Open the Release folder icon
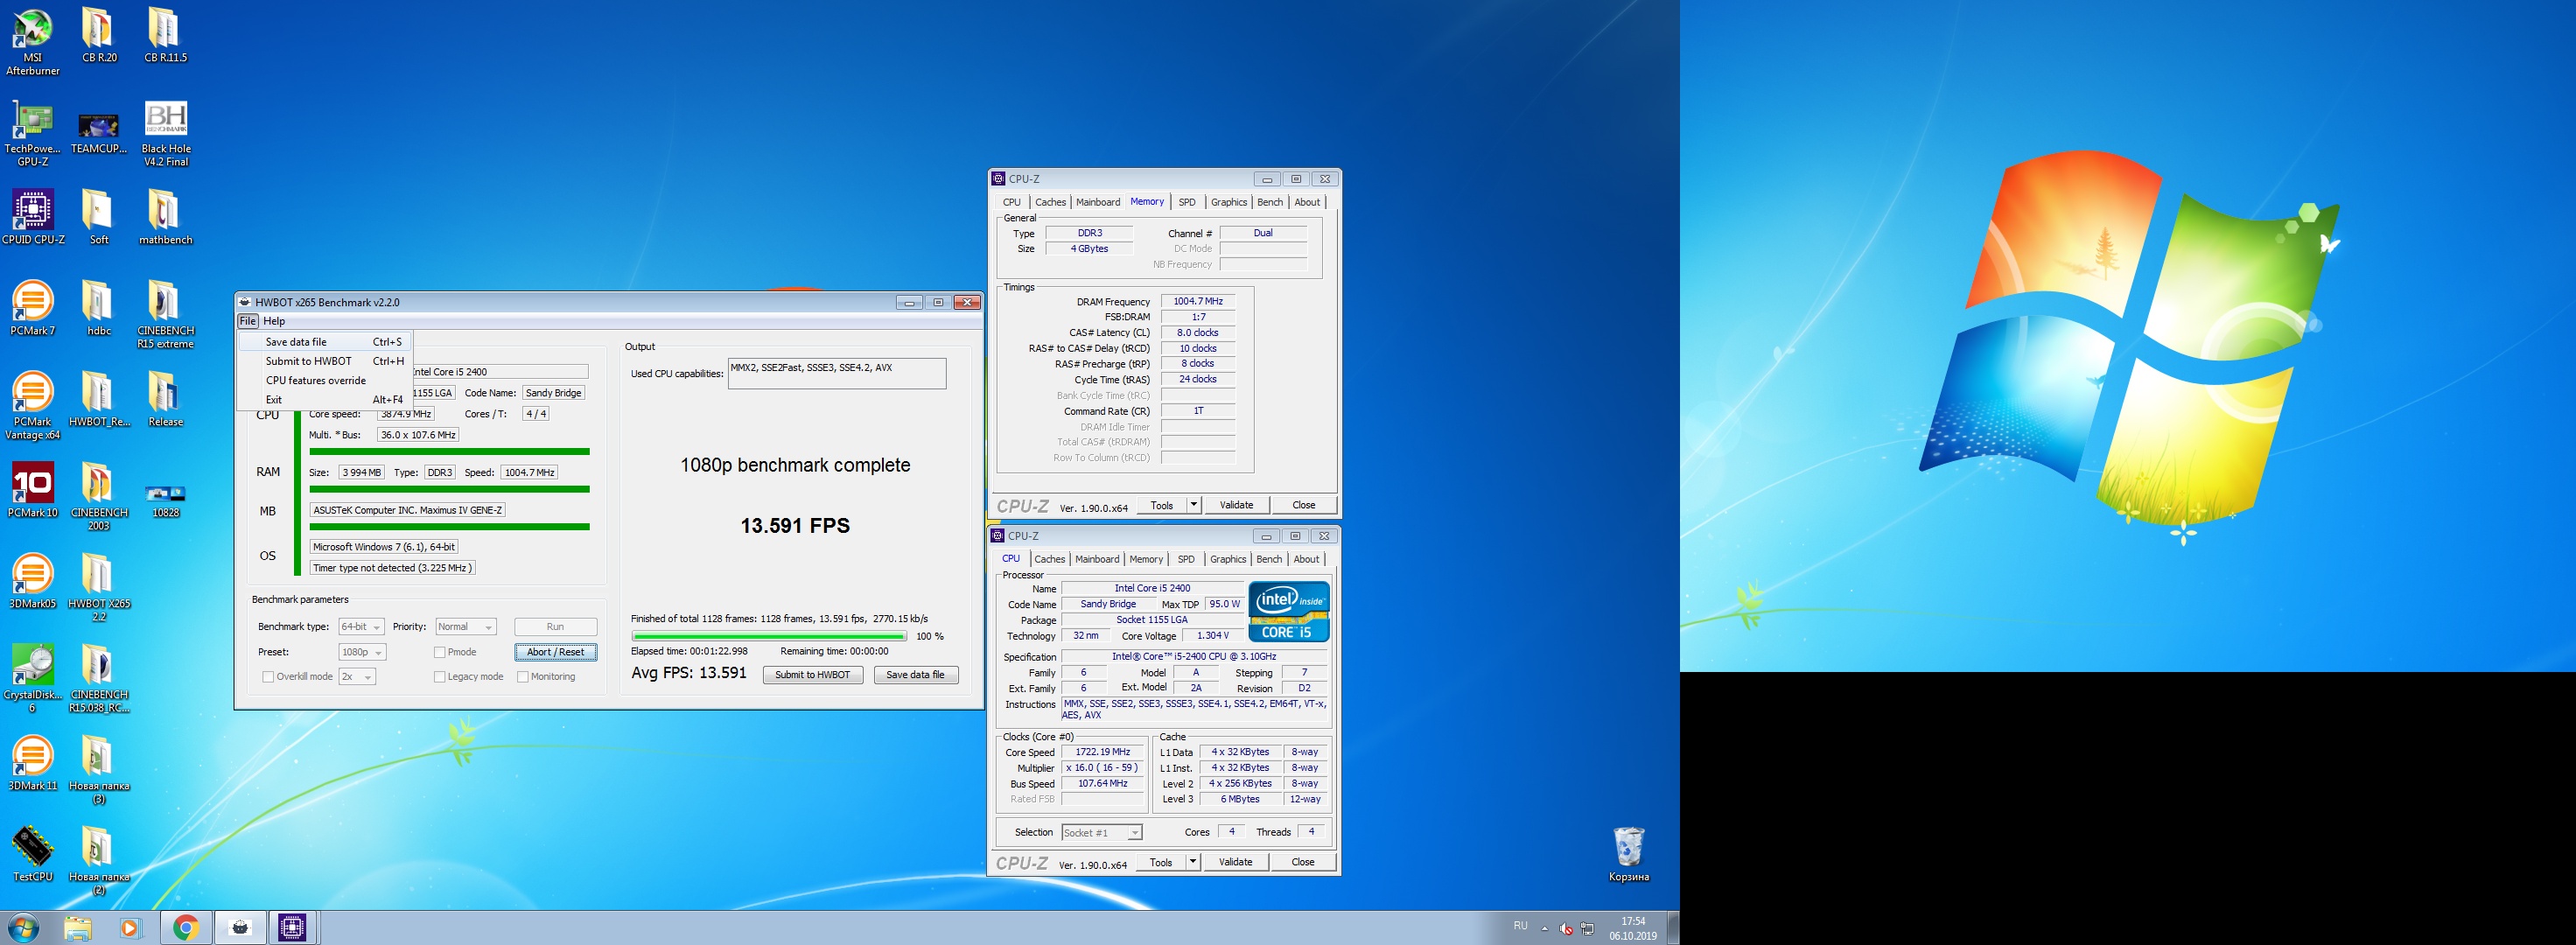The width and height of the screenshot is (2576, 945). pos(165,399)
